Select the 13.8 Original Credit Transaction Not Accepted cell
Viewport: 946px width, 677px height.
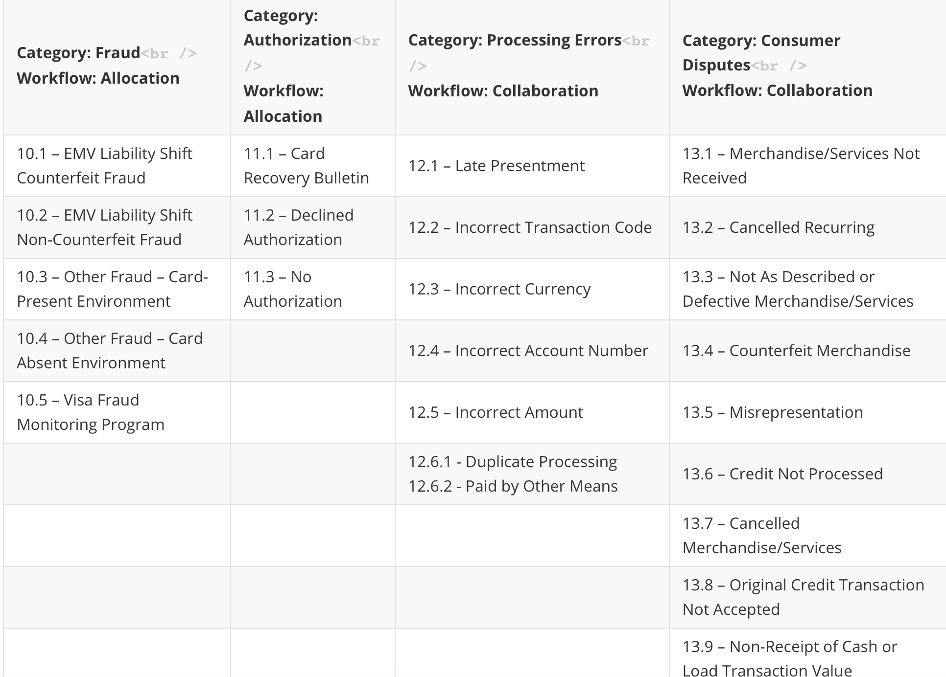pyautogui.click(x=803, y=597)
